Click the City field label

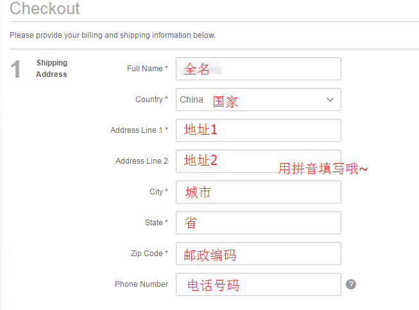click(158, 192)
